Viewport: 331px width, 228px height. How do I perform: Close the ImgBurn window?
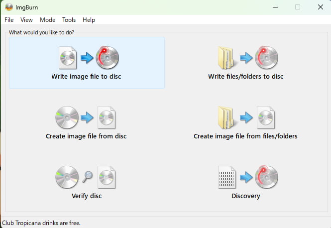320,7
